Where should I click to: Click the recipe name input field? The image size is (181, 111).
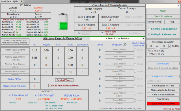click(163, 68)
